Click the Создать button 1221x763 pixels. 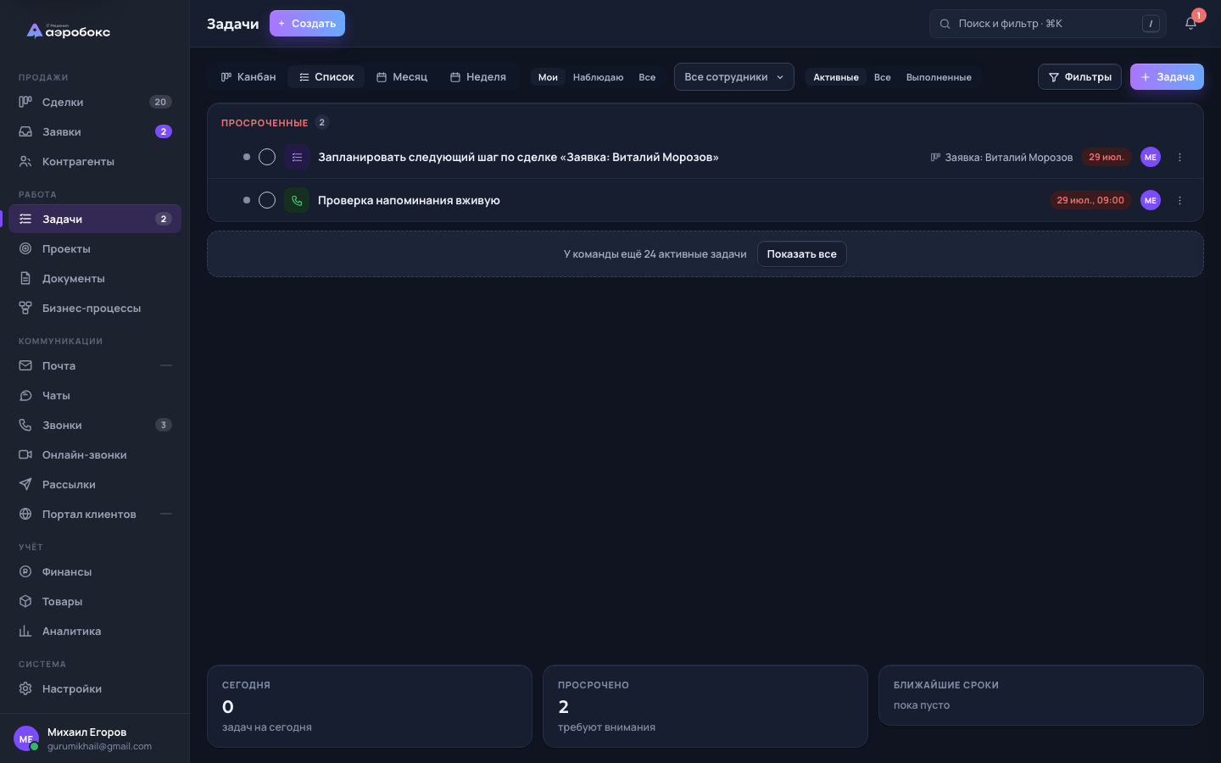coord(307,23)
